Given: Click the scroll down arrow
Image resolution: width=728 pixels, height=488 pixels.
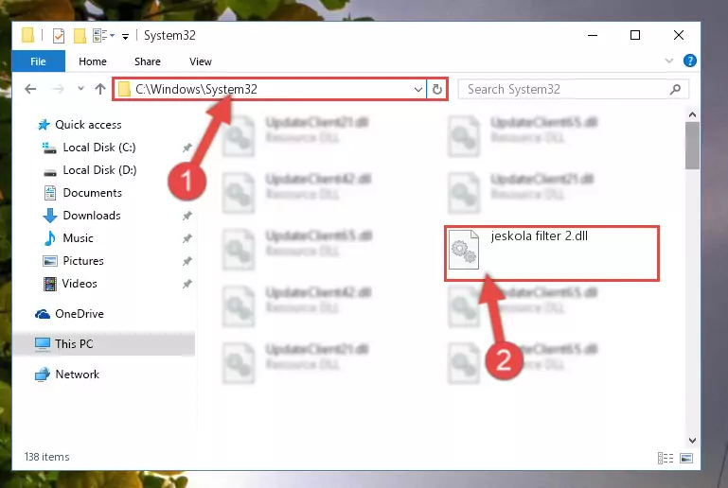Looking at the screenshot, I should tap(692, 440).
